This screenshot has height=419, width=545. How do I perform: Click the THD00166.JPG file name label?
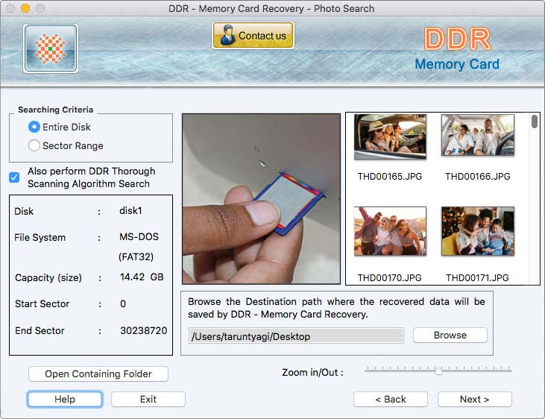tap(478, 176)
